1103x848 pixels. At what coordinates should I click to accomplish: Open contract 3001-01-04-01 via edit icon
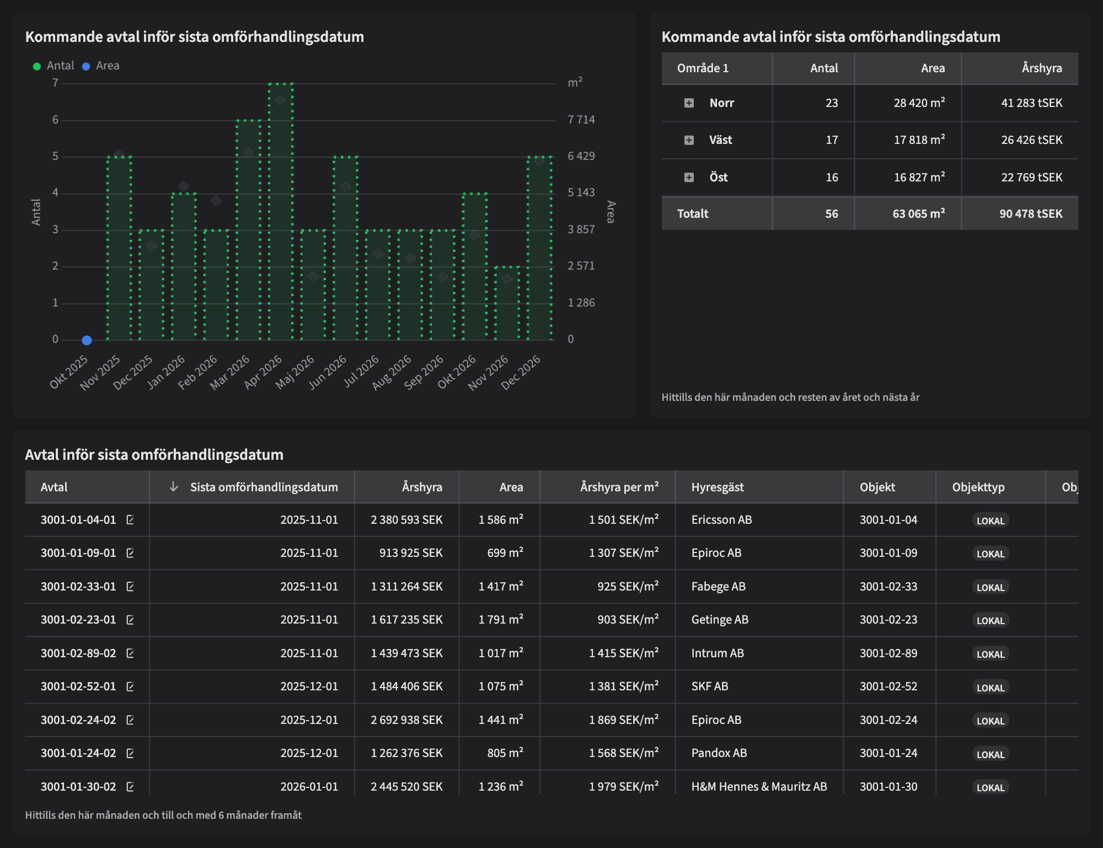(x=130, y=519)
